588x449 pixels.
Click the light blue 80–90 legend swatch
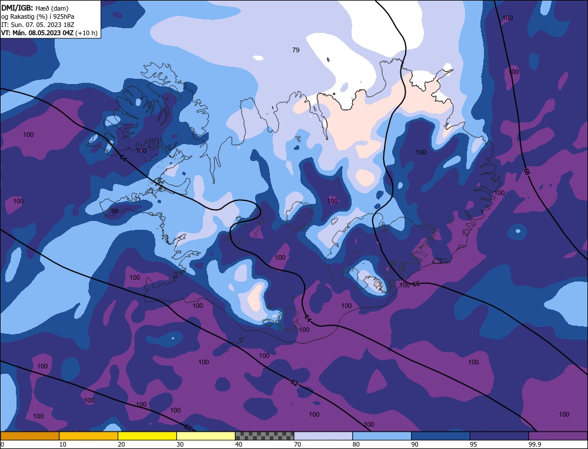point(382,436)
